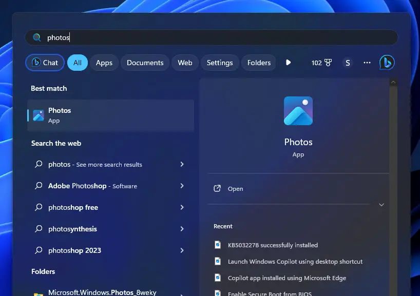
Task: Click the Photos title in preview pane
Action: point(298,142)
